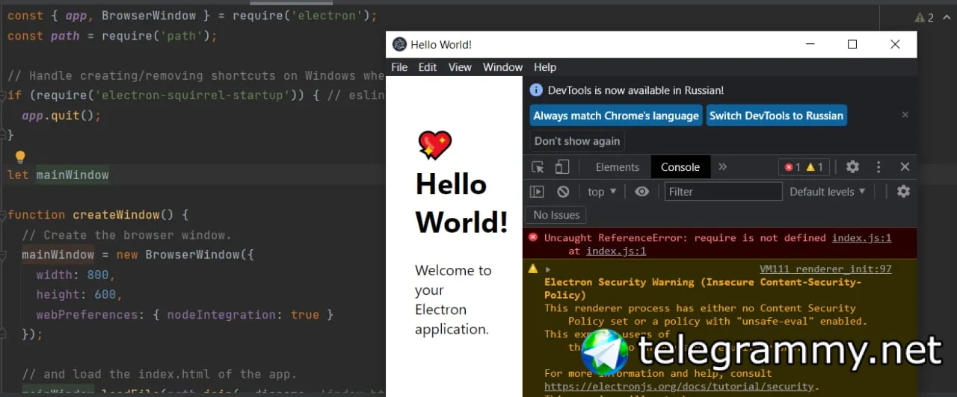The height and width of the screenshot is (397, 957).
Task: Click the 'electron-squirrel-startup' string in code
Action: coord(192,95)
